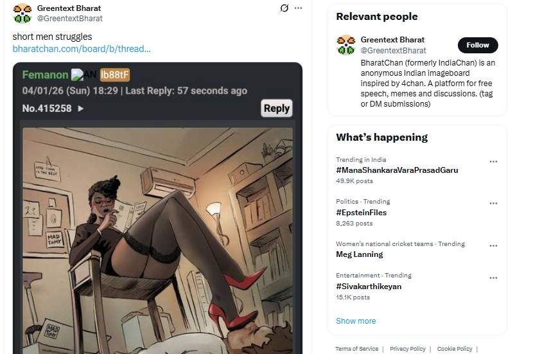The width and height of the screenshot is (558, 354).
Task: Open more options for #Sivakarthikeyan trend
Action: click(x=493, y=278)
